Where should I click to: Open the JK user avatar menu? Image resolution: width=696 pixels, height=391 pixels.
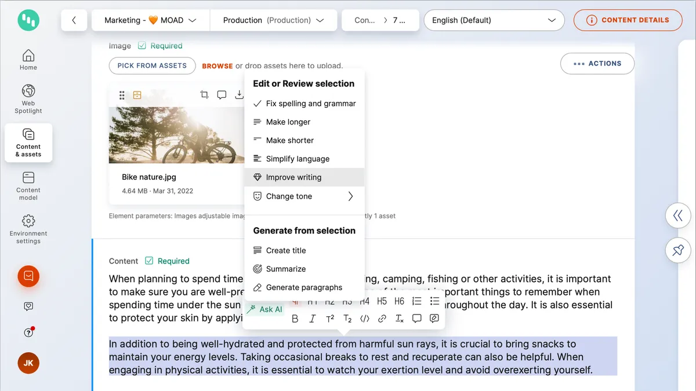tap(28, 363)
